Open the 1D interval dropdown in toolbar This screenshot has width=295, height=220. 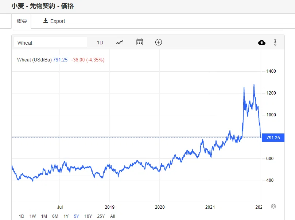[100, 43]
